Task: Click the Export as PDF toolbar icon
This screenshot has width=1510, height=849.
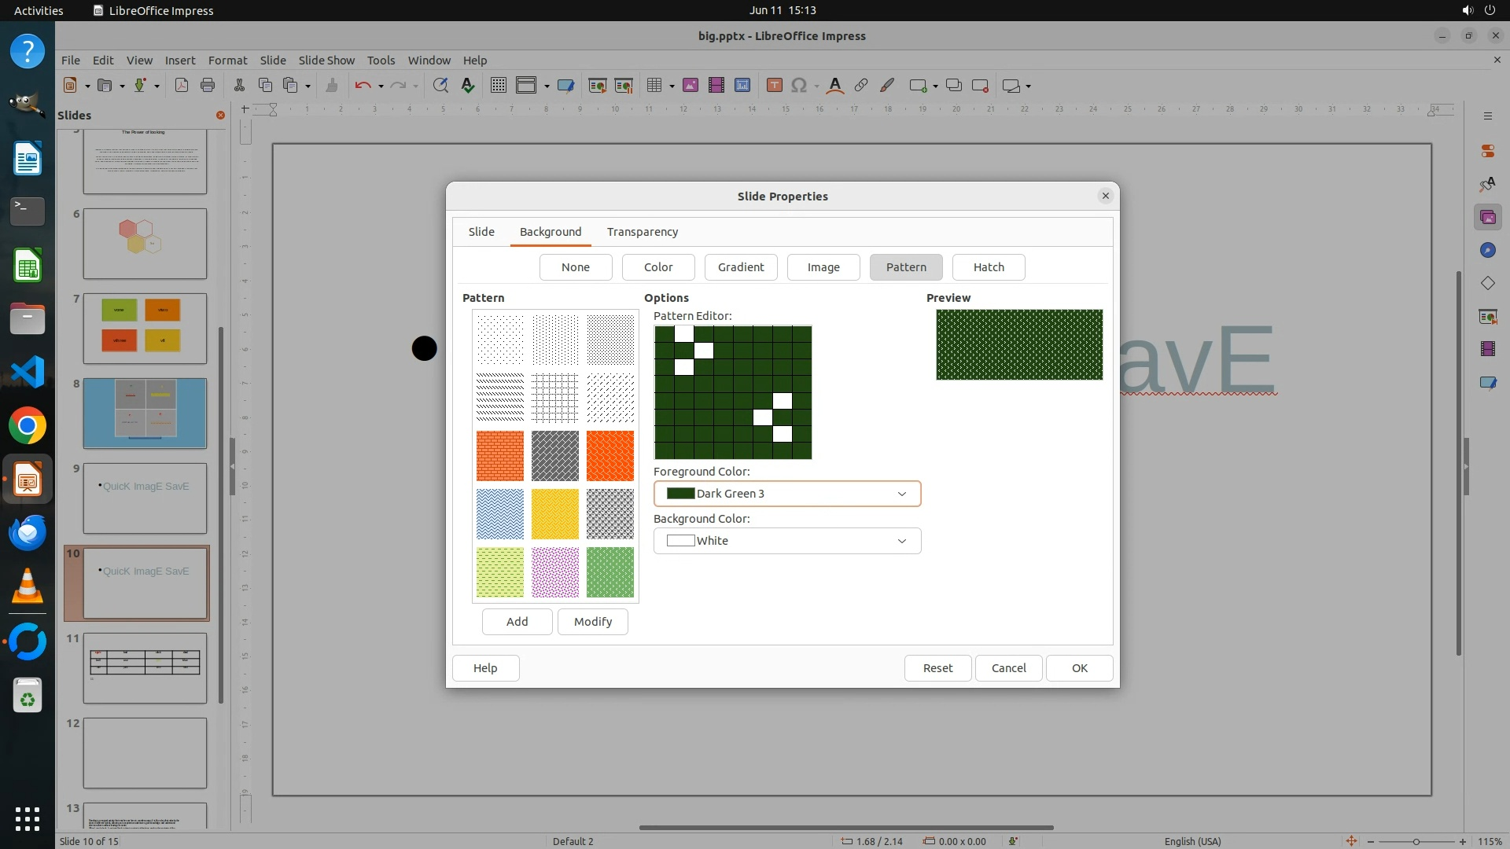Action: pos(182,86)
